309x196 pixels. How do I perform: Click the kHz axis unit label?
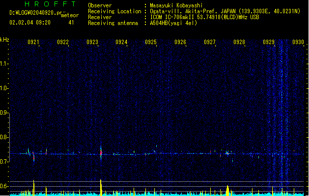point(4,40)
